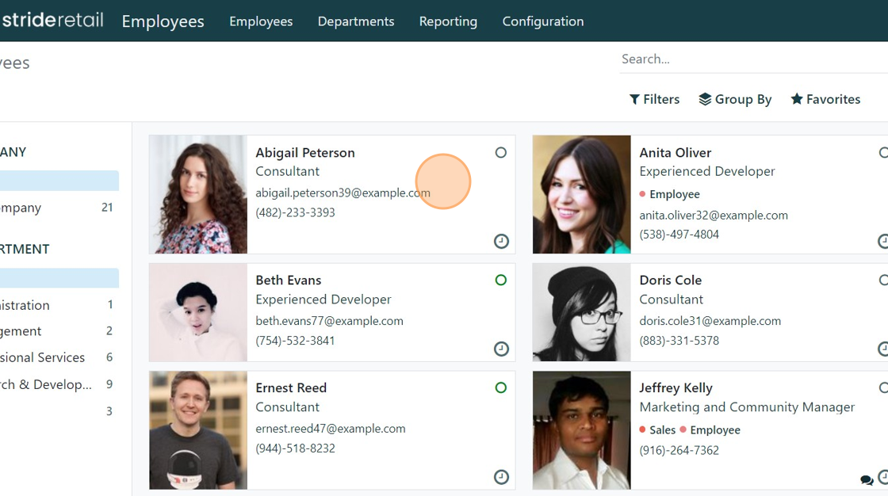Open the Group By dropdown

coord(735,99)
